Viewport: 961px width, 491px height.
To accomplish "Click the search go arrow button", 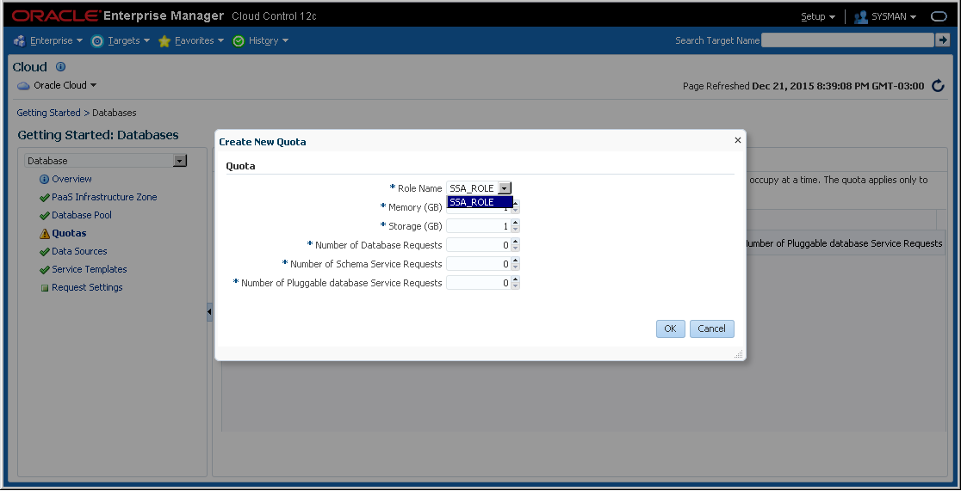I will pyautogui.click(x=943, y=40).
